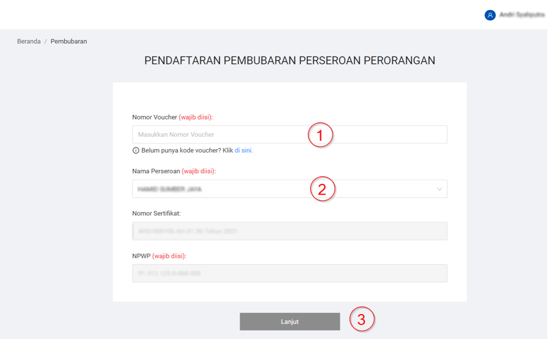
Task: Focus the Masukkan Nomor Voucher input field
Action: (x=220, y=134)
